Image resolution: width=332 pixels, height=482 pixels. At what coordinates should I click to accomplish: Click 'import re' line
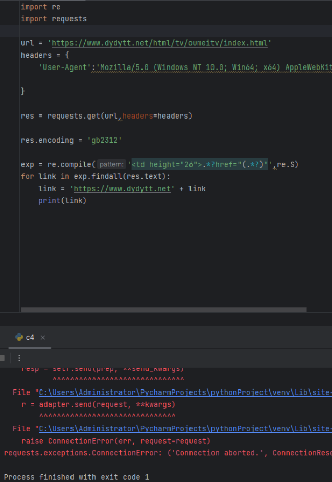[x=40, y=7]
